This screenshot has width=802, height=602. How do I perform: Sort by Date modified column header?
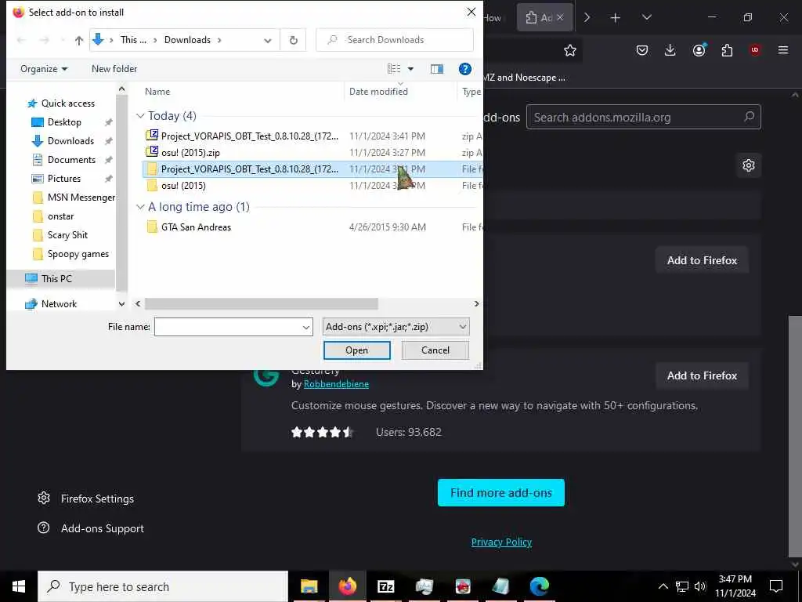378,92
